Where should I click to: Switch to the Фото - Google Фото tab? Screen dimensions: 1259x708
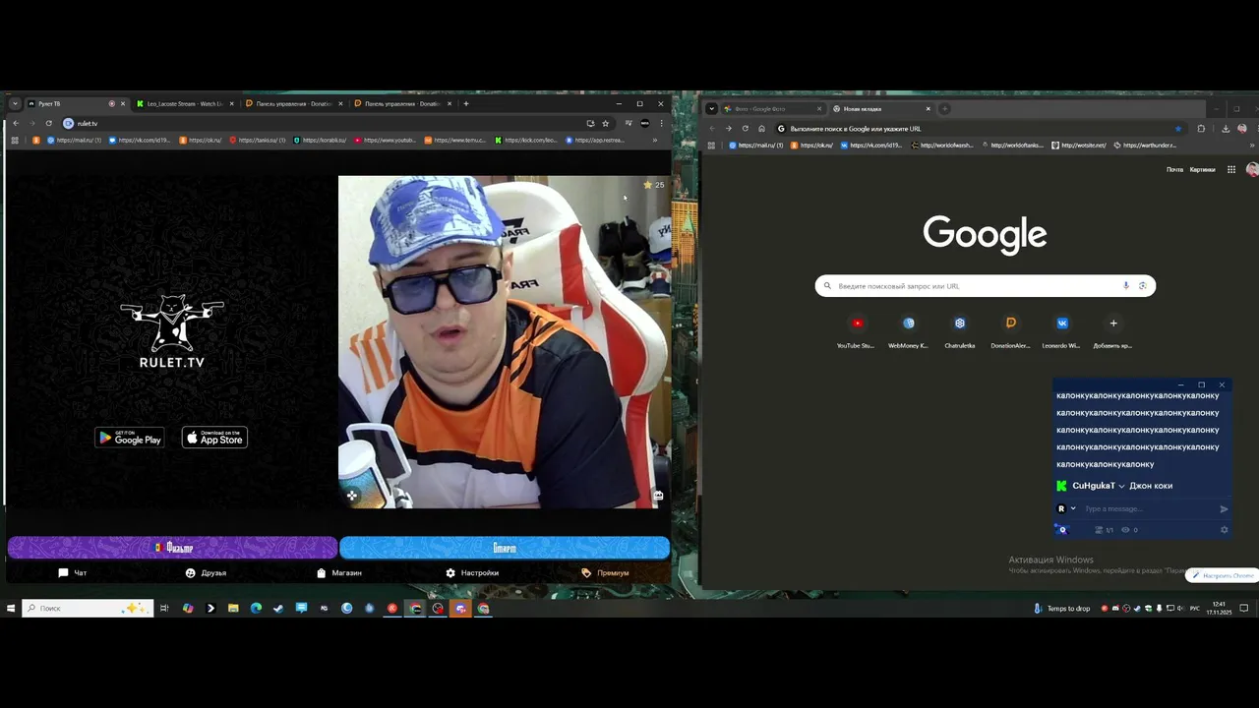(774, 109)
